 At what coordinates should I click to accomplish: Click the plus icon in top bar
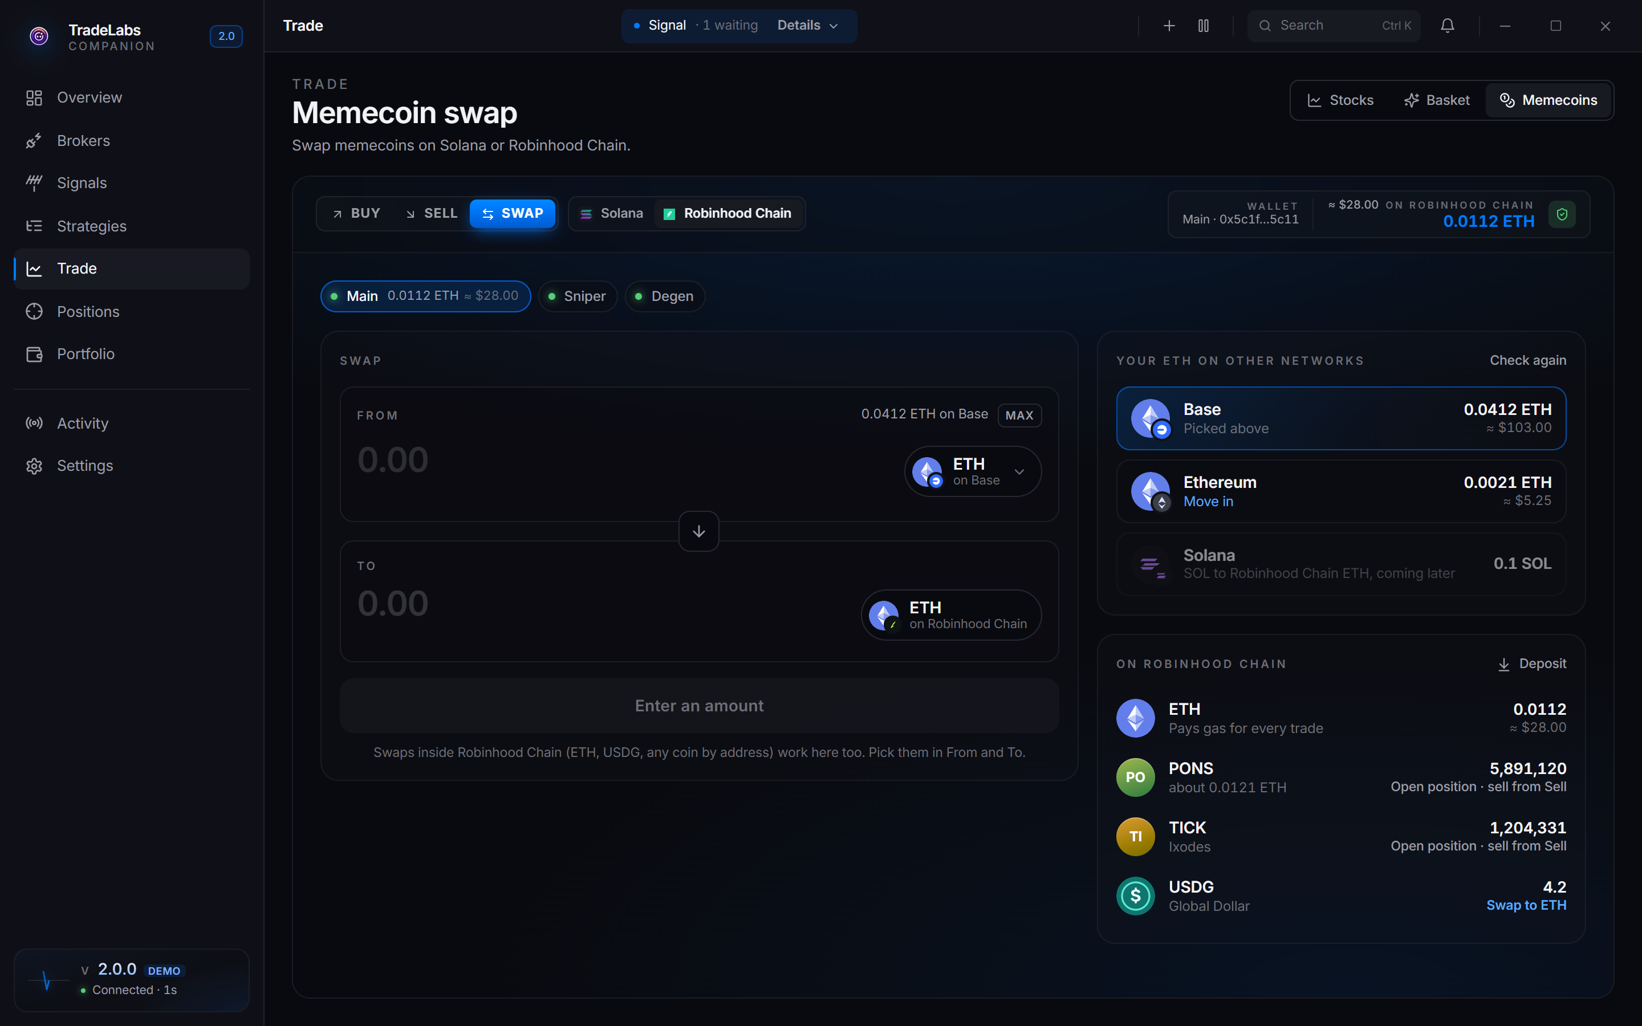coord(1168,26)
